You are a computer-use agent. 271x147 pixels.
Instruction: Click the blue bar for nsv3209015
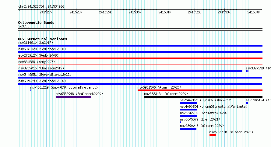130,71
